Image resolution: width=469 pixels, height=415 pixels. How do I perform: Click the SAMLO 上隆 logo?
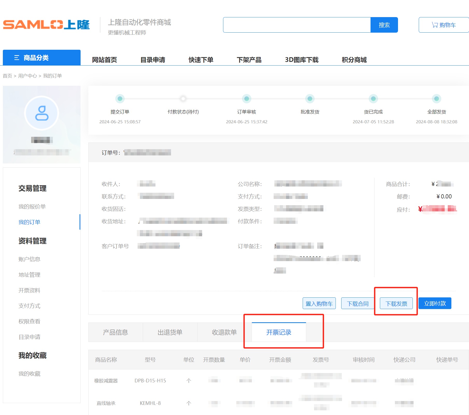46,25
